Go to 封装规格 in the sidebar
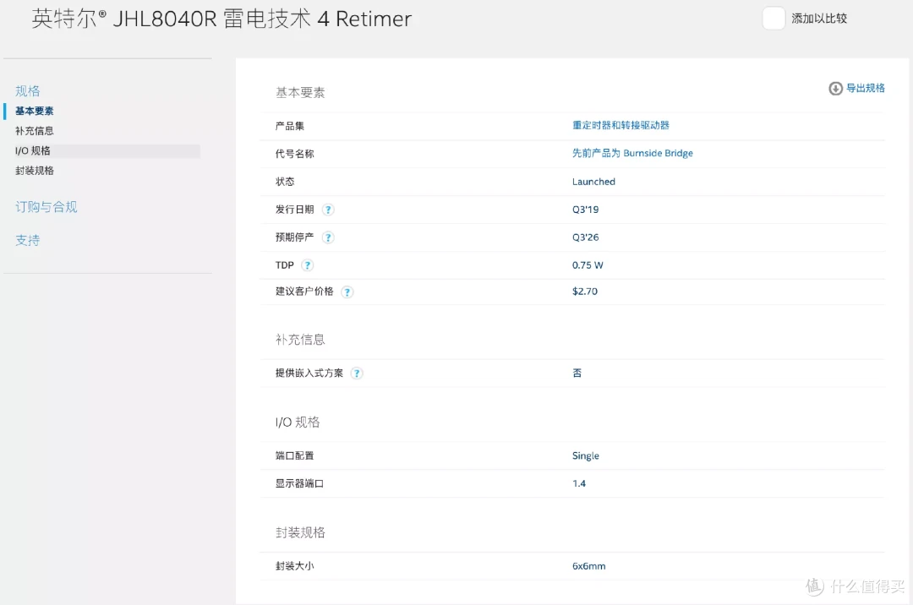913x605 pixels. coord(35,171)
